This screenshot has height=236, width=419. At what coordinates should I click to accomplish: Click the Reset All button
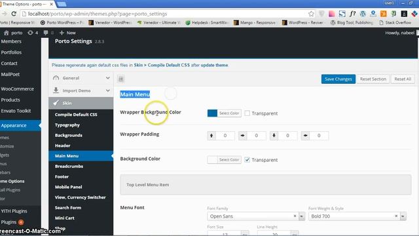click(403, 79)
